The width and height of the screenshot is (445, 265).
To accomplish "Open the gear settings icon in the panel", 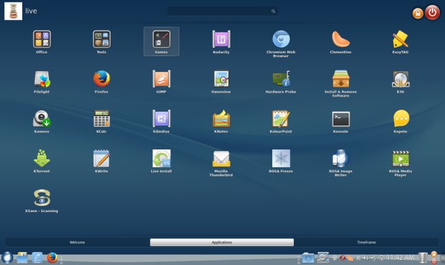I will (x=323, y=257).
